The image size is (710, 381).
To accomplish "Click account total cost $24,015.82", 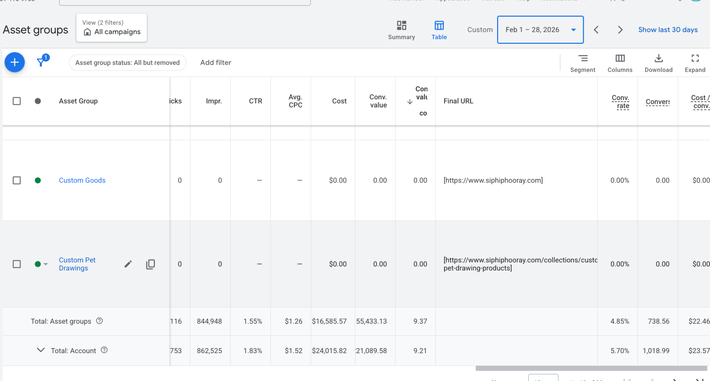I will click(329, 351).
